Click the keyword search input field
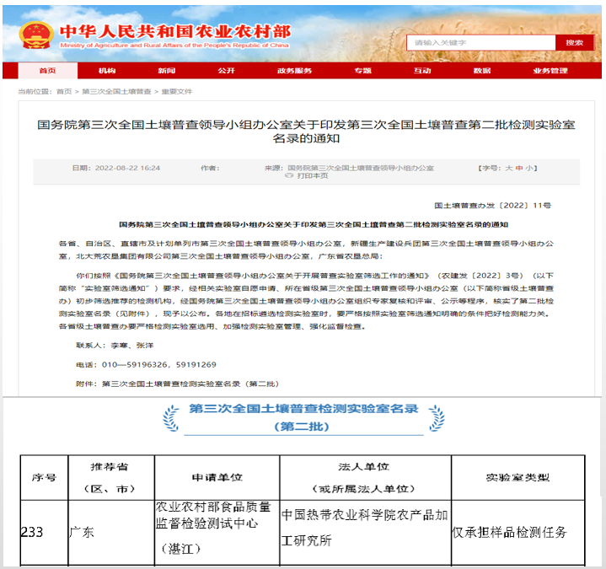Screen dimensions: 606x569 click(x=480, y=42)
